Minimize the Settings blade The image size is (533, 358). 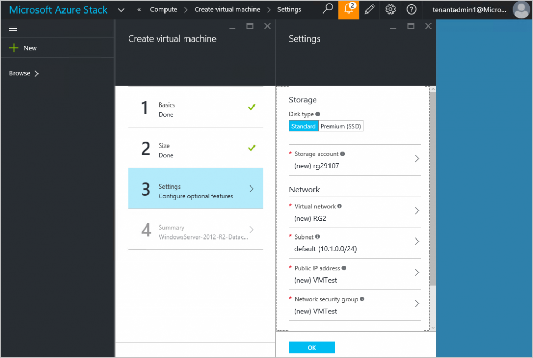[393, 27]
